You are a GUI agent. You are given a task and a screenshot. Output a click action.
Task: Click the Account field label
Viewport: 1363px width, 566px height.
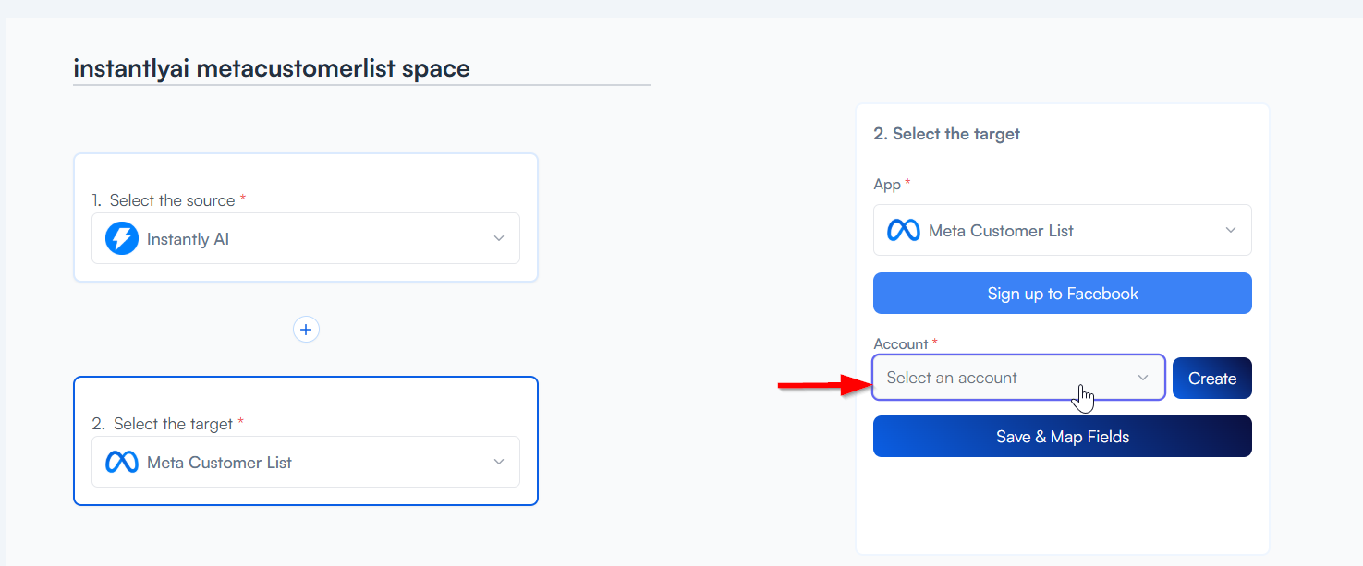point(900,344)
